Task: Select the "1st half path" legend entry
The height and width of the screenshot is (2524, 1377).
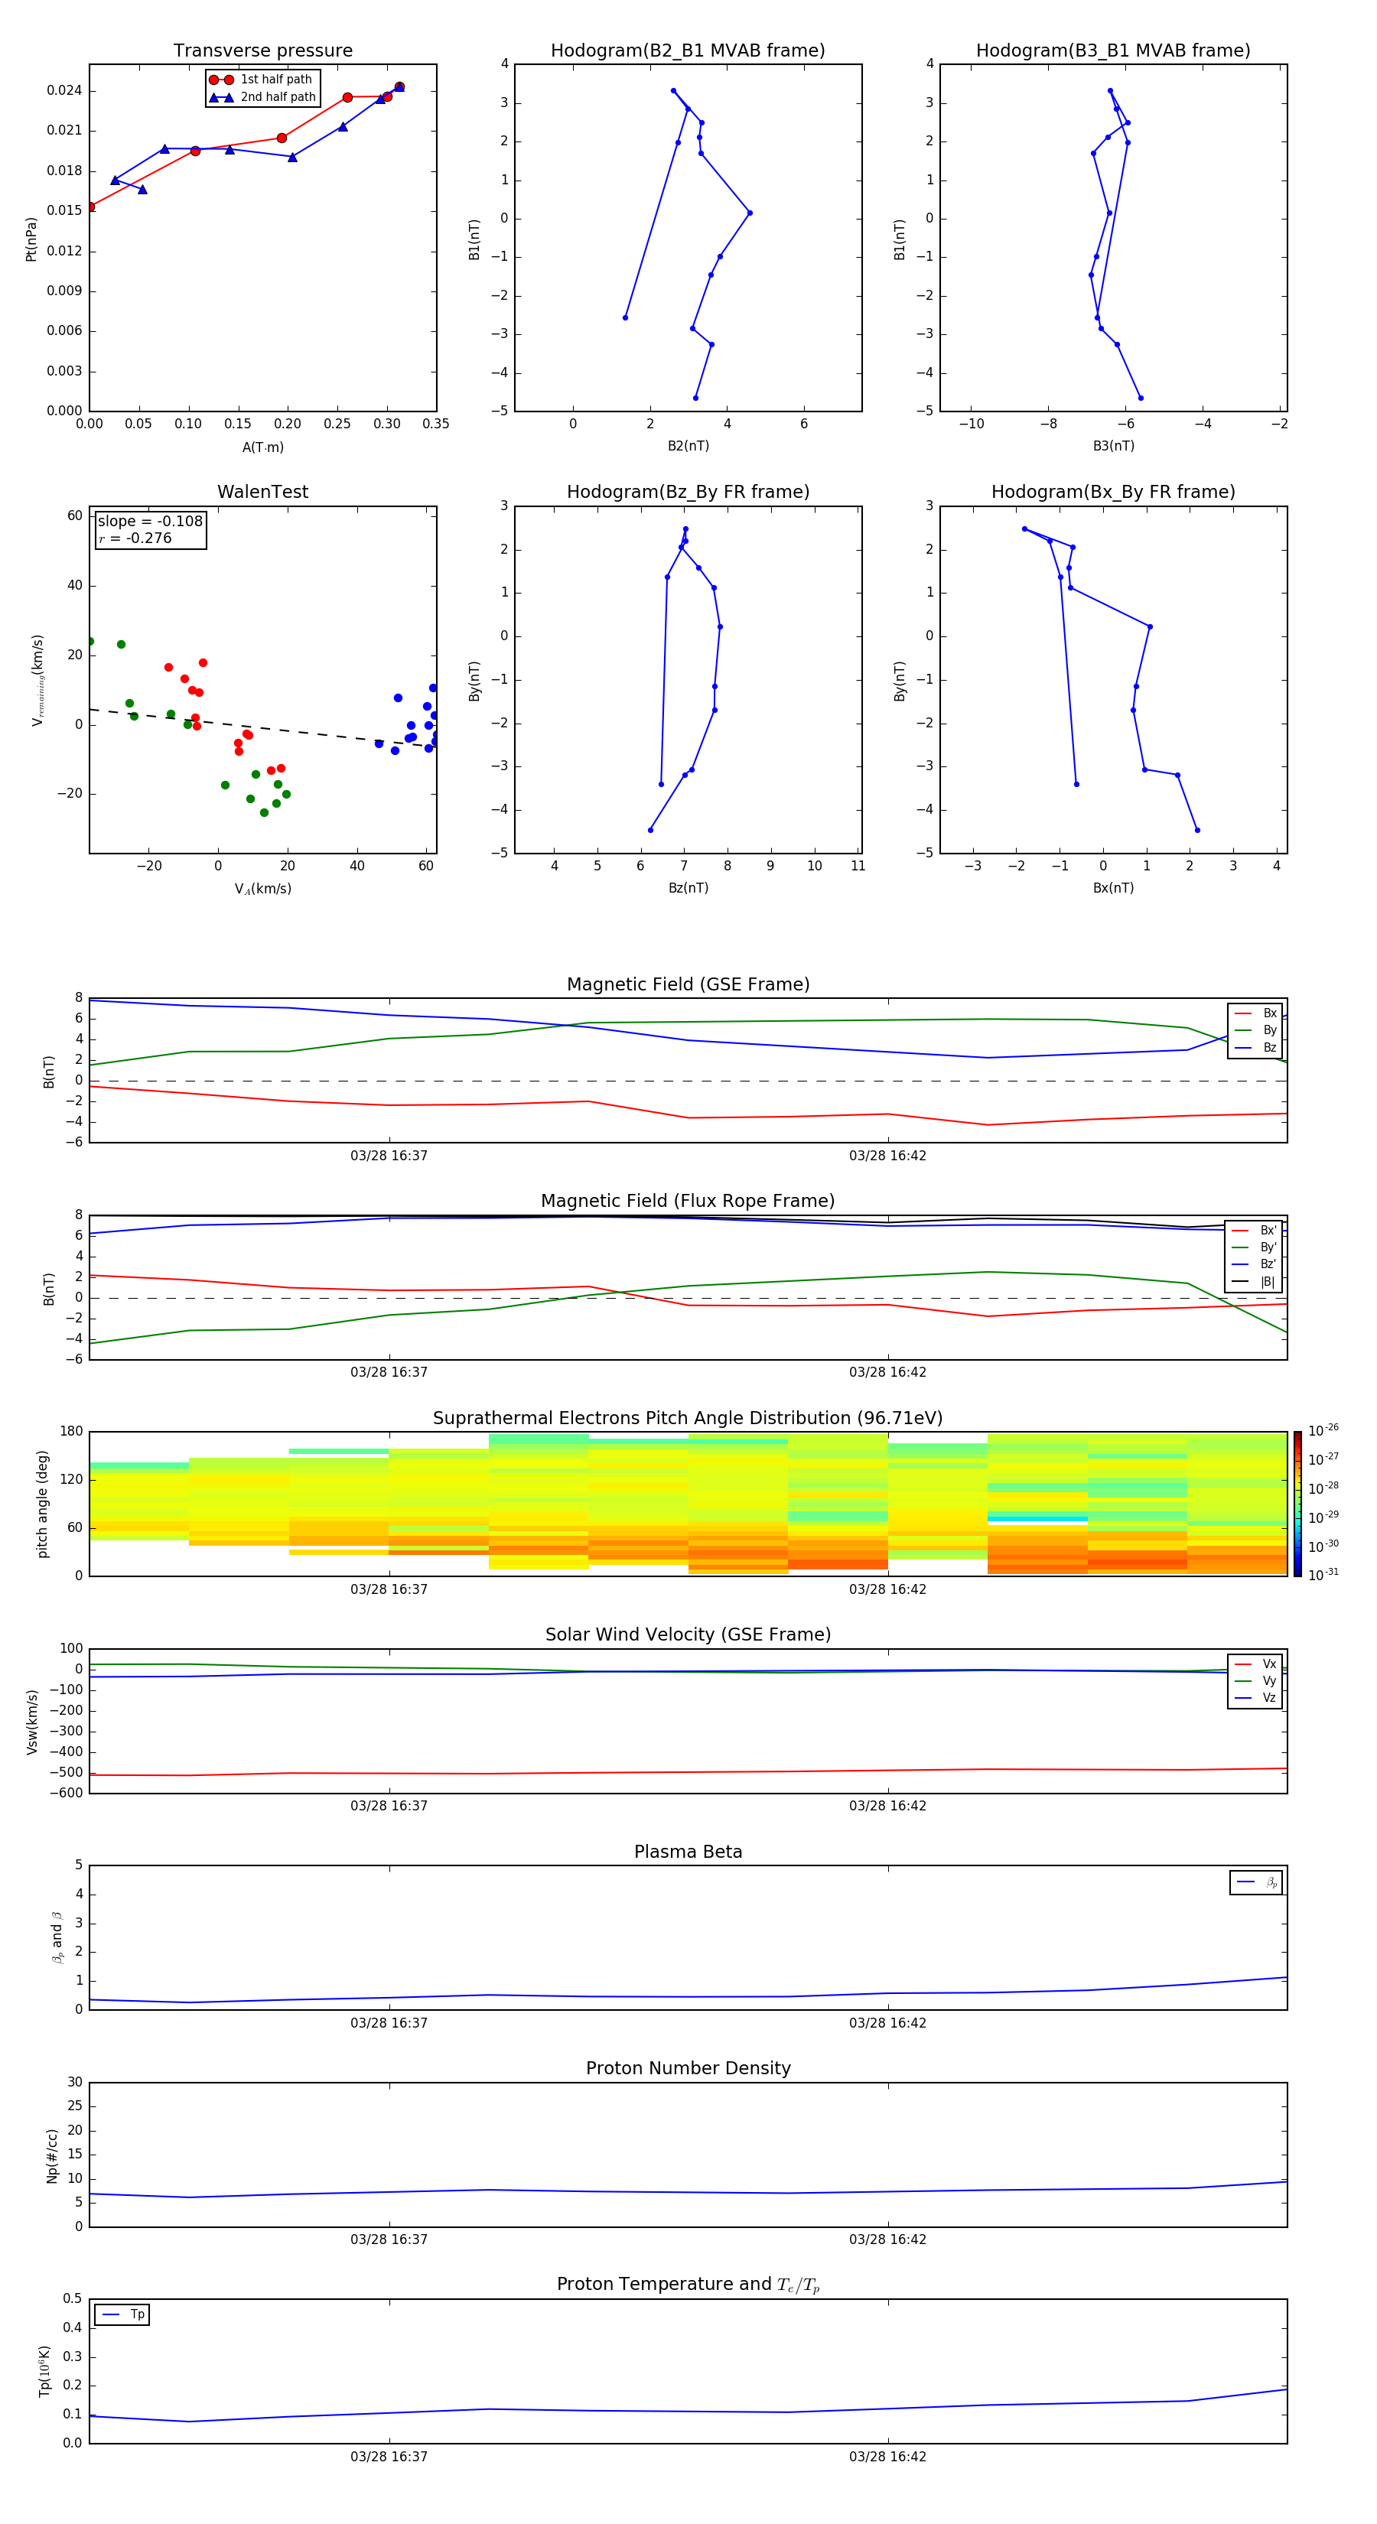Action: click(261, 80)
